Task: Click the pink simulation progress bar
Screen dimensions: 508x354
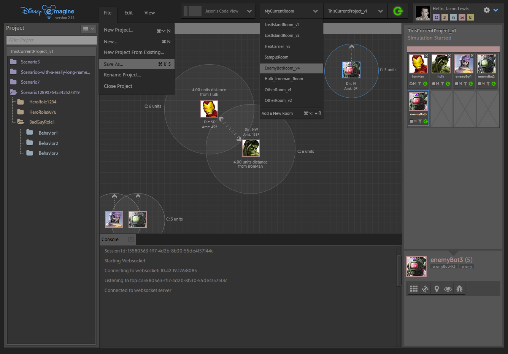Action: [x=453, y=49]
